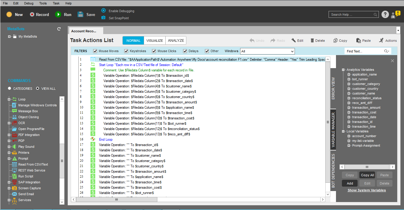The width and height of the screenshot is (404, 210).
Task: Click the Find Text input field
Action: (x=364, y=51)
